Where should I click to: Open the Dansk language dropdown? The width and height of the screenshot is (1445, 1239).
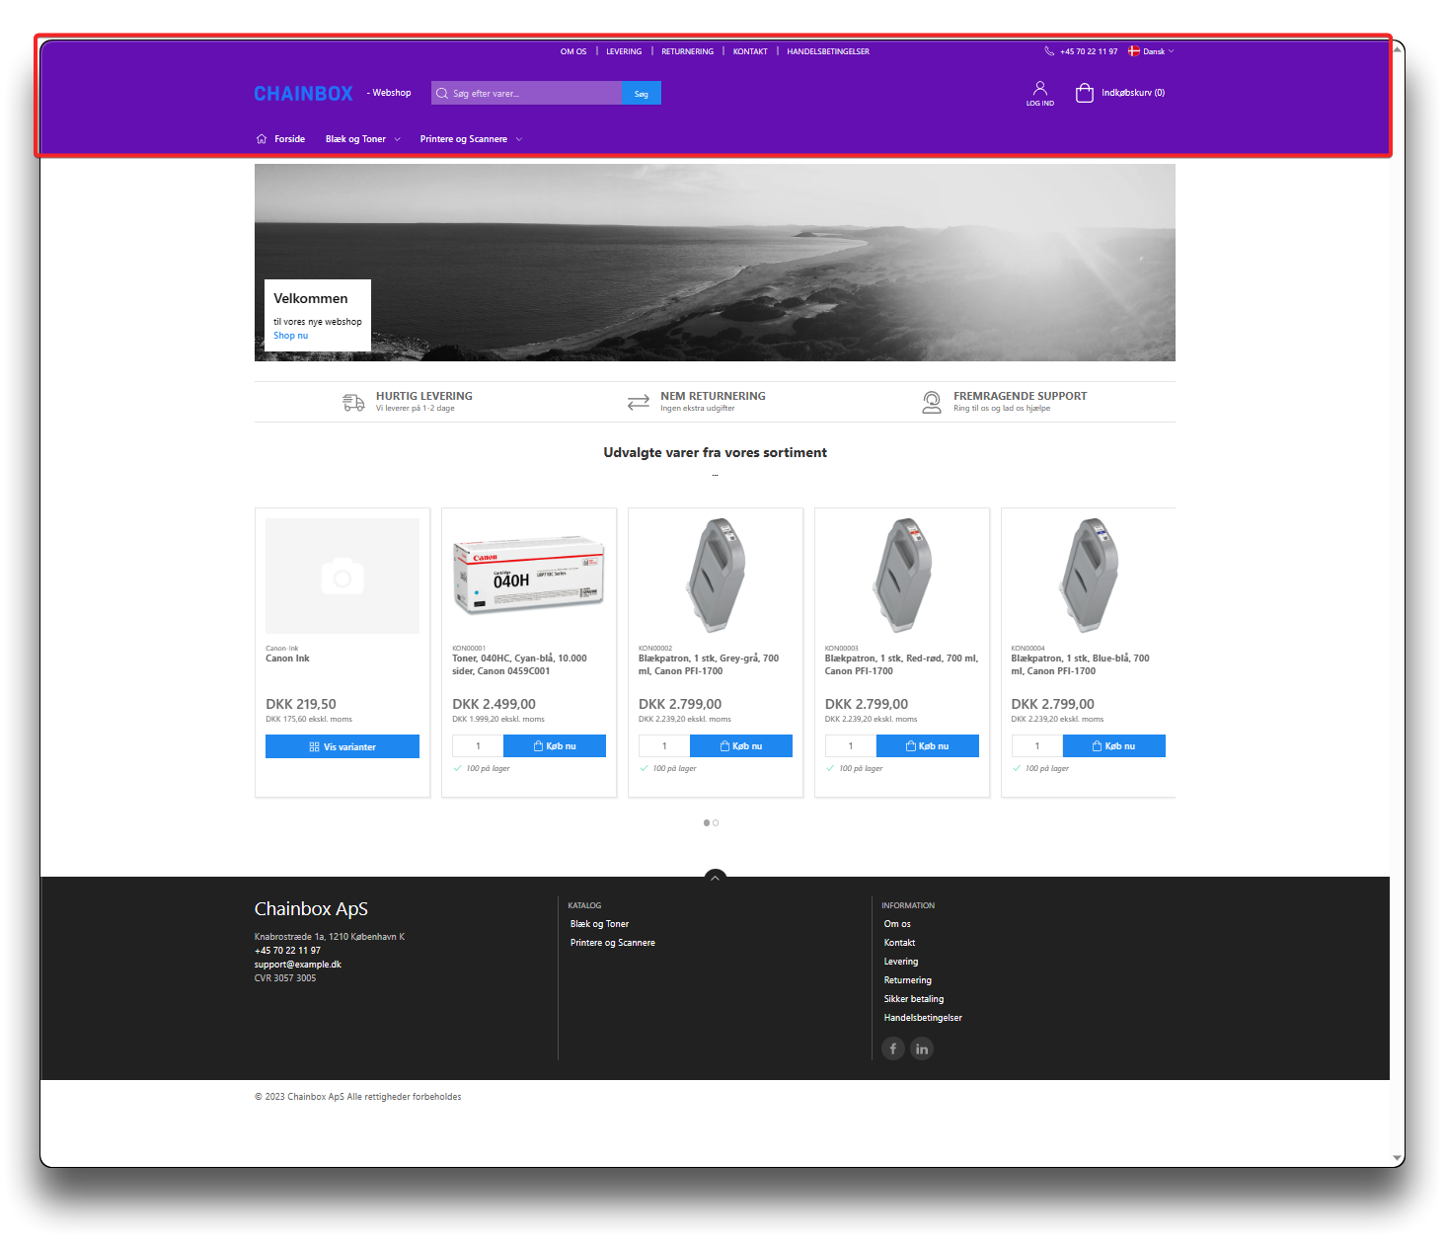(1152, 51)
